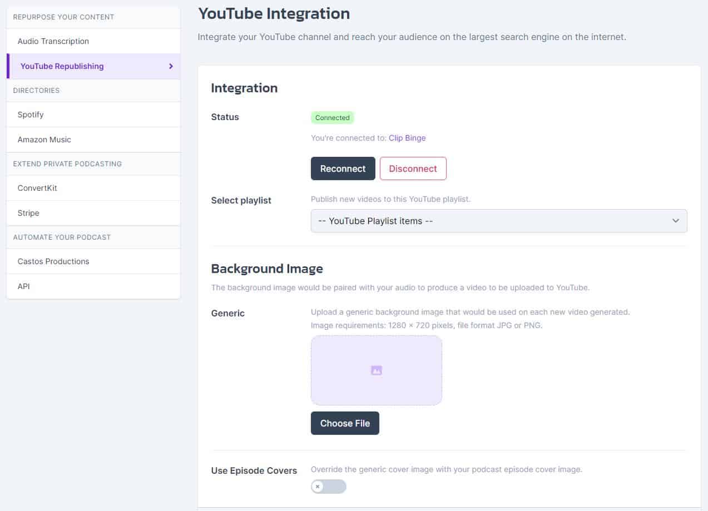Screen dimensions: 708x511
Task: Click the Select playlist label
Action: click(x=241, y=200)
